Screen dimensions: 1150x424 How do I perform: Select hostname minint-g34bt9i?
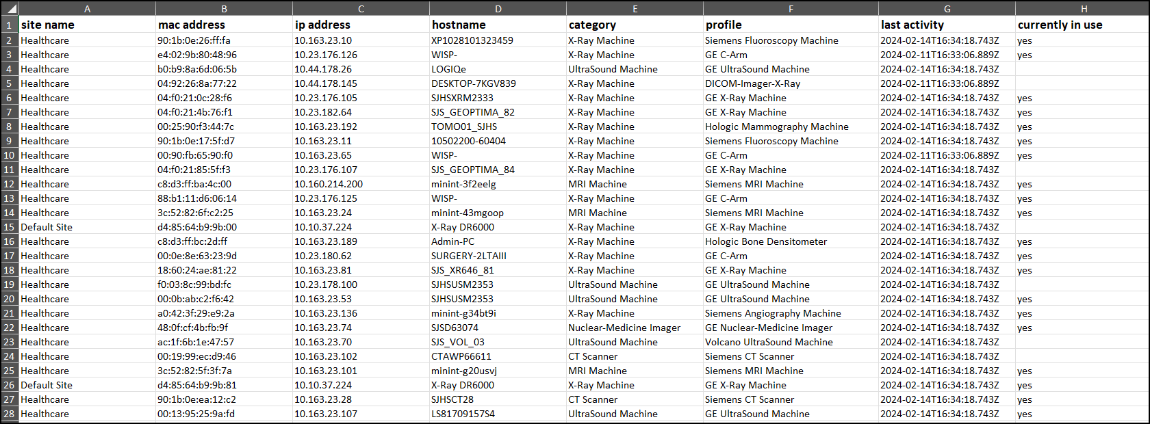coord(498,313)
